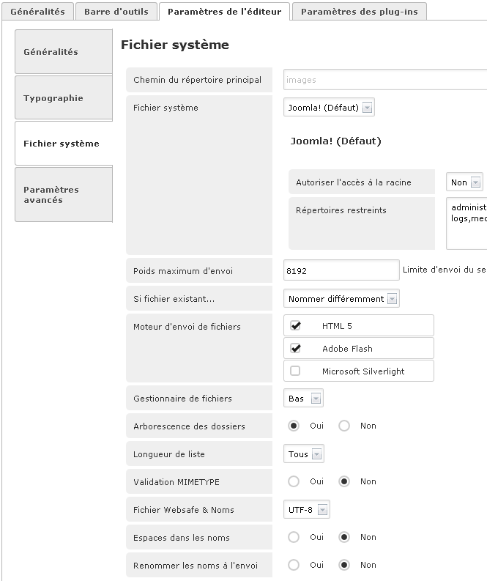Screen dimensions: 487x581
Task: Select Non for Arborescence des dossiers
Action: [344, 426]
